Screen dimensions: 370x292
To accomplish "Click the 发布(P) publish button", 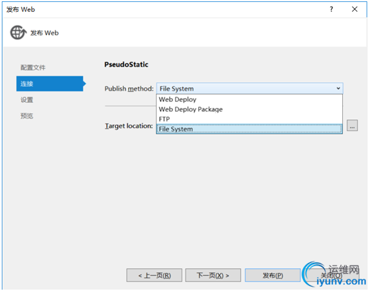I will click(273, 275).
